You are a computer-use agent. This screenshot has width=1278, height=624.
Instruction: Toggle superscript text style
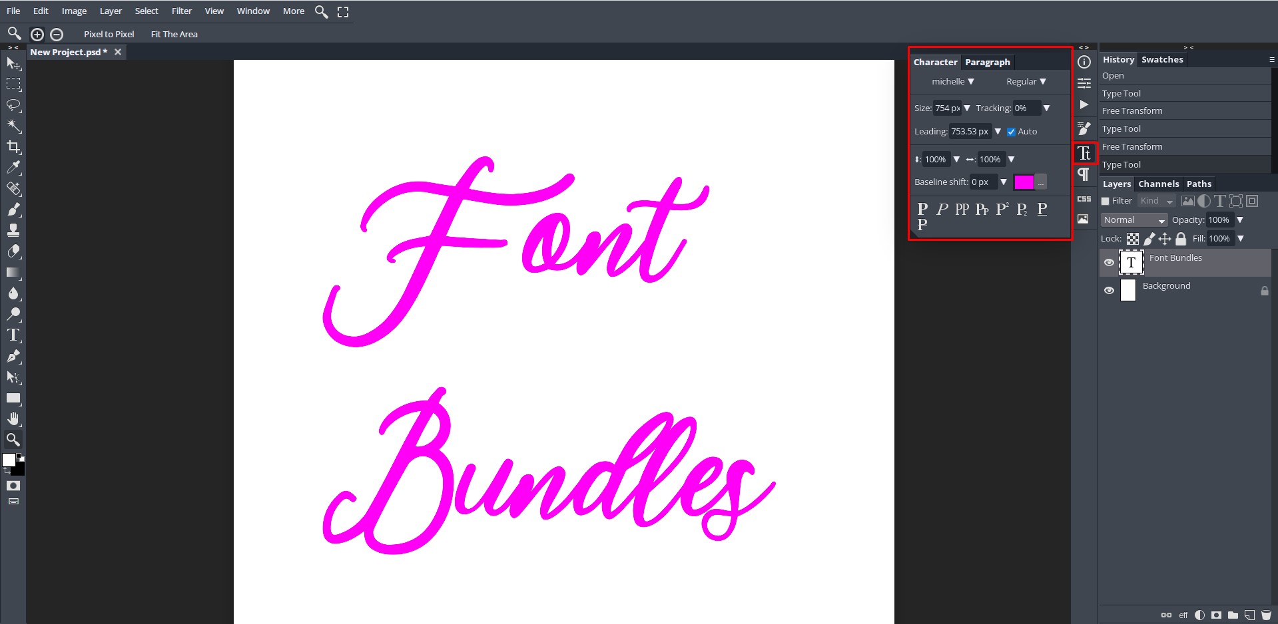pos(1002,209)
